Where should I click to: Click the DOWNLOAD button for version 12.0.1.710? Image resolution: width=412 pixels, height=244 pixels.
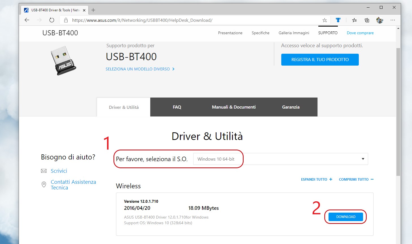[346, 217]
